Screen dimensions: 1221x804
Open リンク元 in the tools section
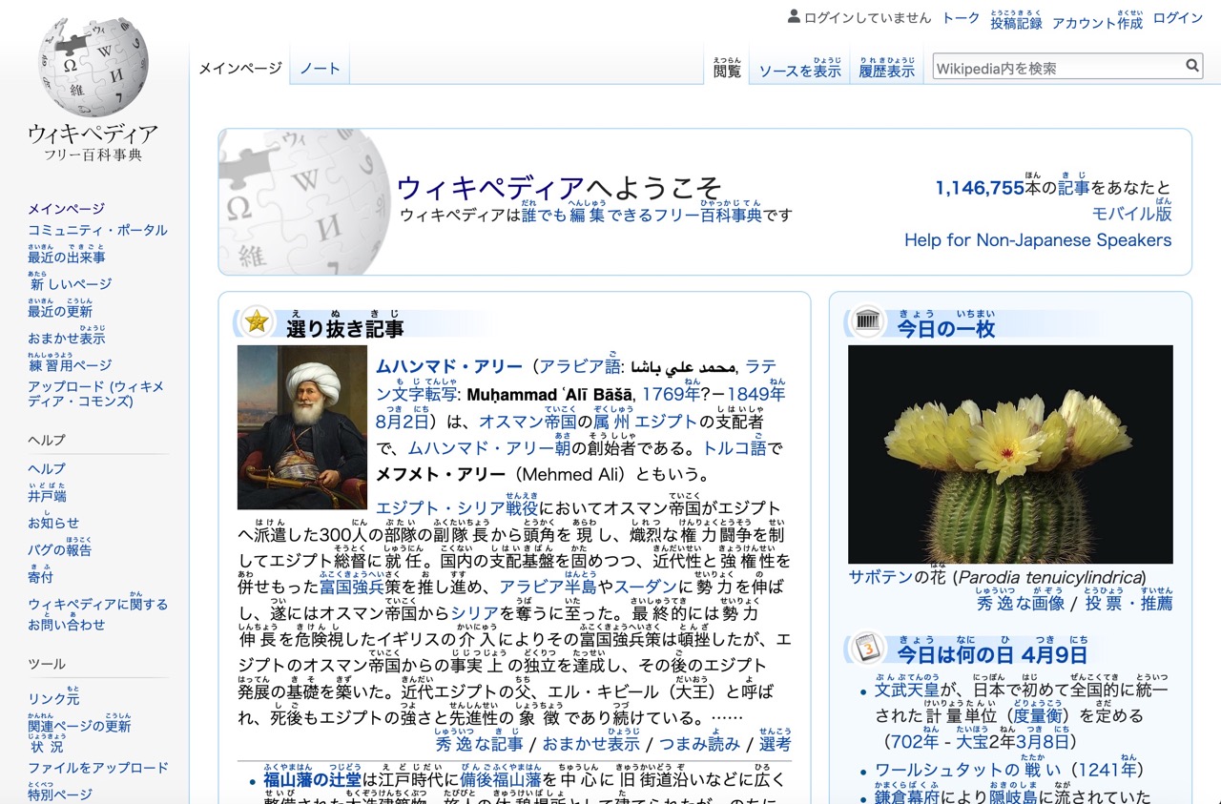(x=53, y=695)
